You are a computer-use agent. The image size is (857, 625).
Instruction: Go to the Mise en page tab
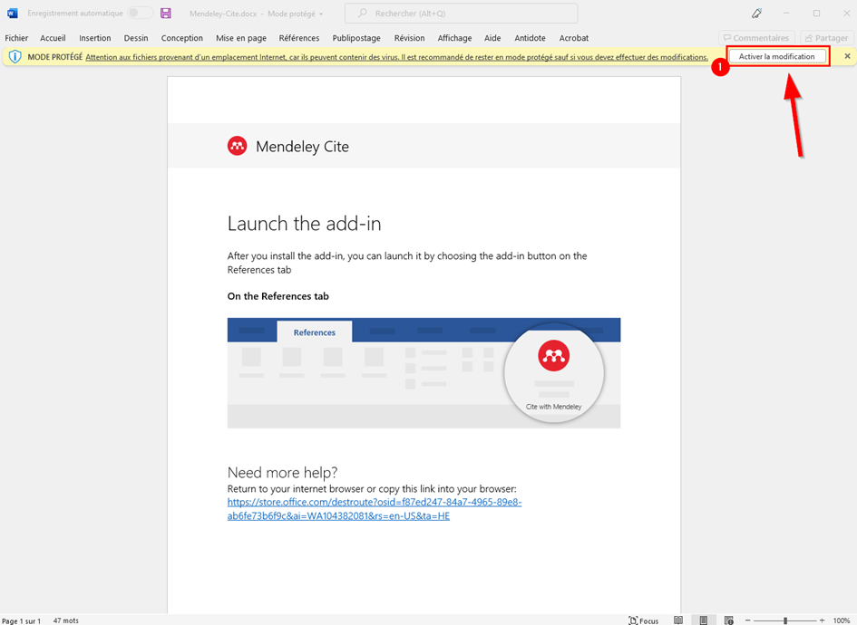pyautogui.click(x=241, y=38)
